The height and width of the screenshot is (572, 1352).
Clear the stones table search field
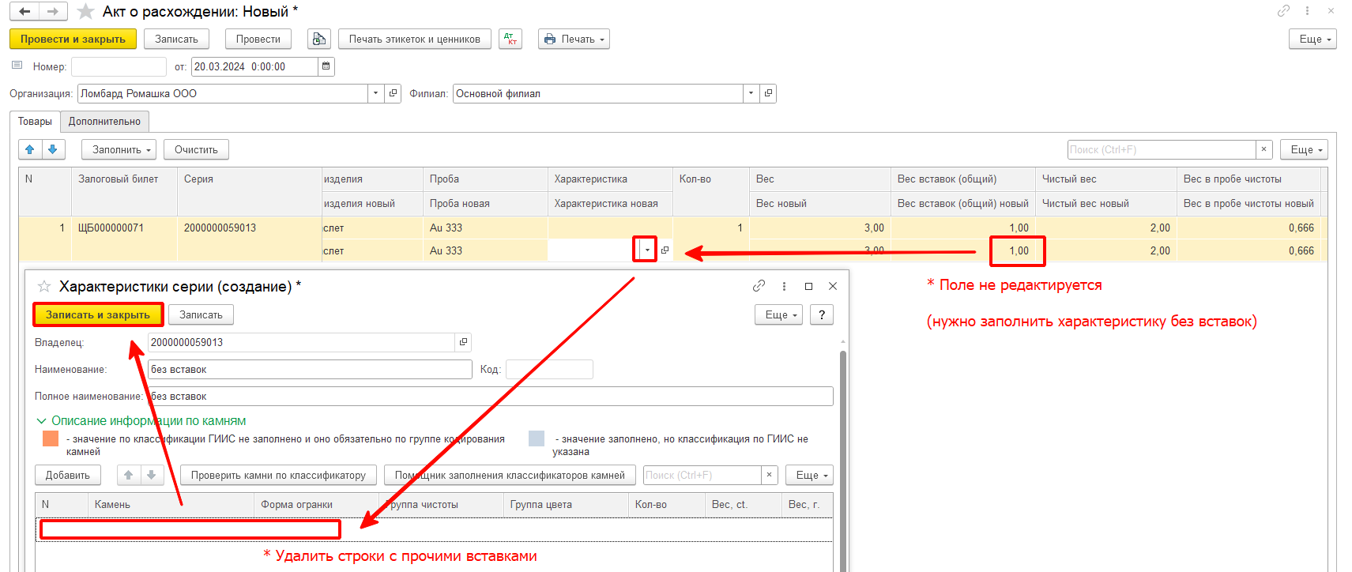[x=769, y=475]
